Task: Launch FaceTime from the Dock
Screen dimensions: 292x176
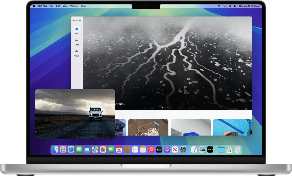Action: coord(111,150)
